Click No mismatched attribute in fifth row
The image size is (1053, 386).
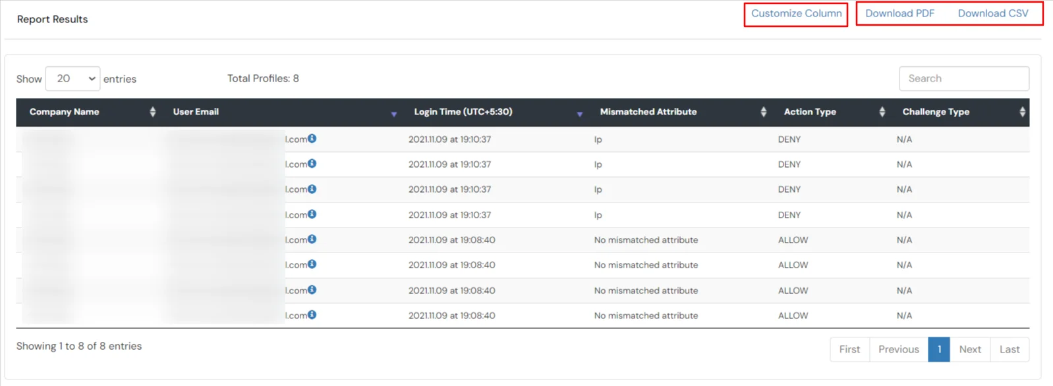646,240
